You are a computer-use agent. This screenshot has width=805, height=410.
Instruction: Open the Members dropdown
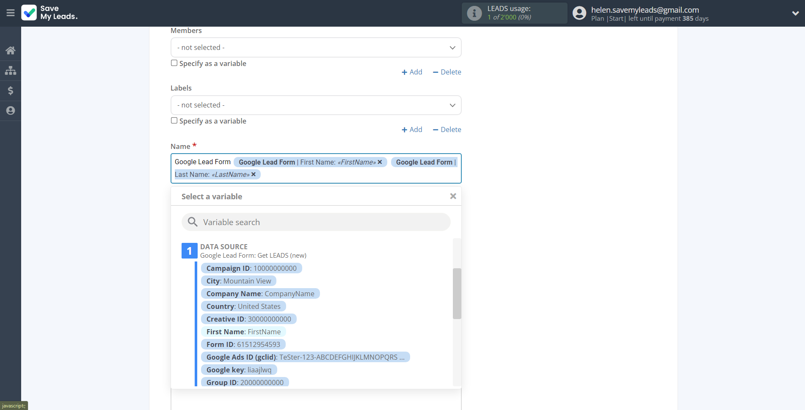click(316, 47)
